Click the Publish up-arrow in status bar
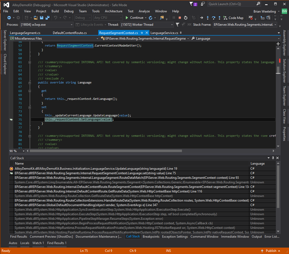This screenshot has height=254, width=289. point(262,251)
